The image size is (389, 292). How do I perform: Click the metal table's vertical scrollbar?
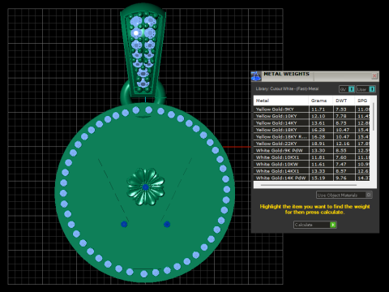pos(374,117)
